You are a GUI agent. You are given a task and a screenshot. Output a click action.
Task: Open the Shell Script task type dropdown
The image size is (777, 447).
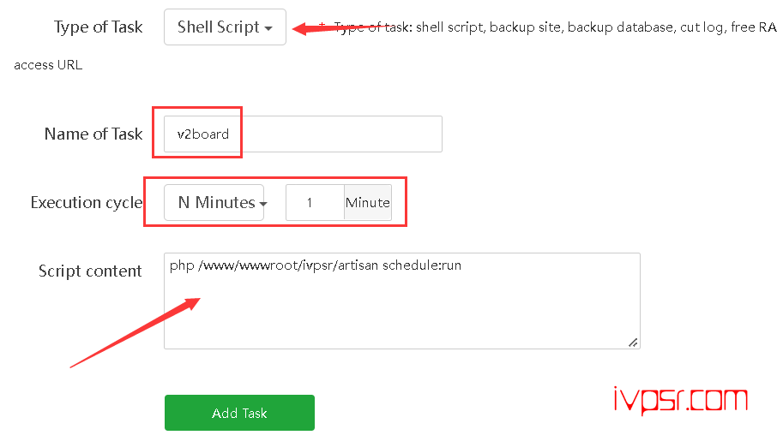pos(225,27)
